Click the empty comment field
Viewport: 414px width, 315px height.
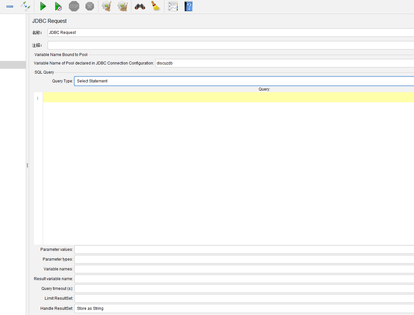[231, 45]
